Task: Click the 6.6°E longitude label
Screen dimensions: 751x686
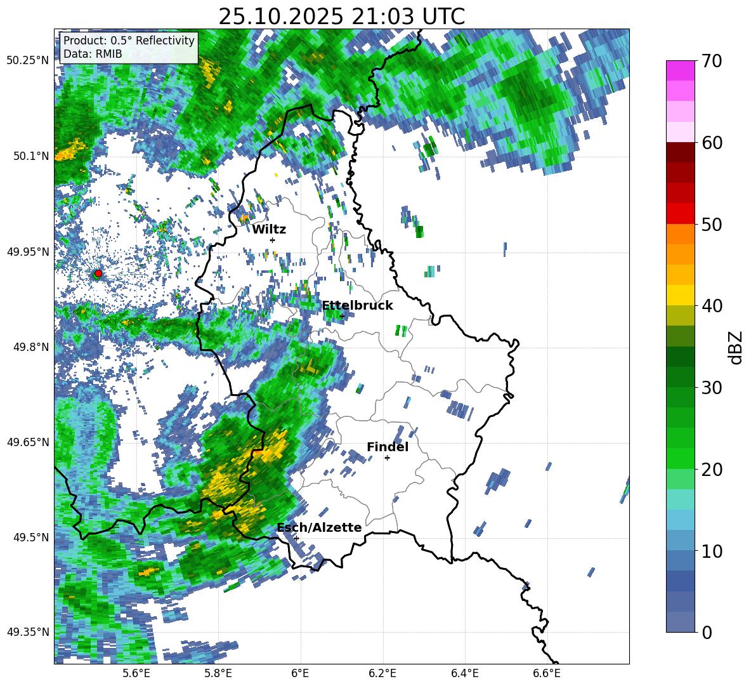Action: coord(547,673)
